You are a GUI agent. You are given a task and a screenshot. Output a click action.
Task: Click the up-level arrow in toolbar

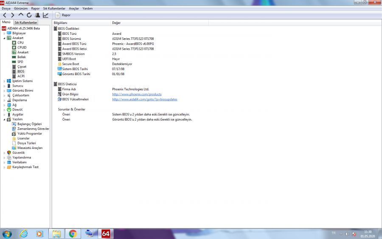coord(21,15)
